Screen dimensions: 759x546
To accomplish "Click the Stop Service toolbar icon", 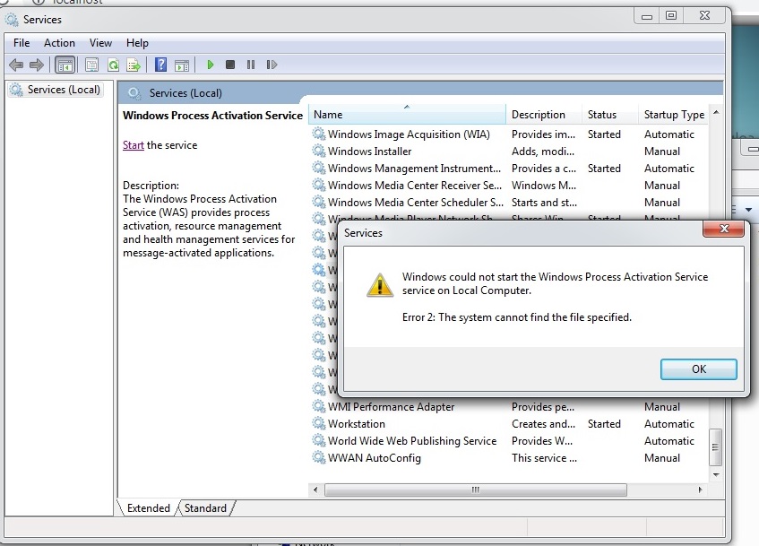I will pos(230,65).
